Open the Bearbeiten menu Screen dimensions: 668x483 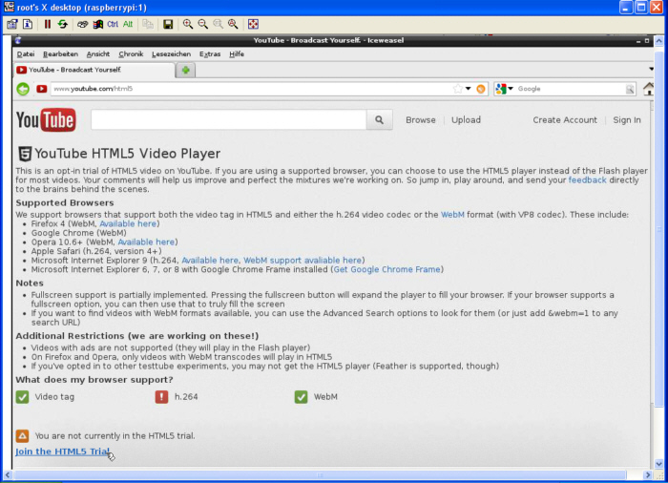point(60,54)
